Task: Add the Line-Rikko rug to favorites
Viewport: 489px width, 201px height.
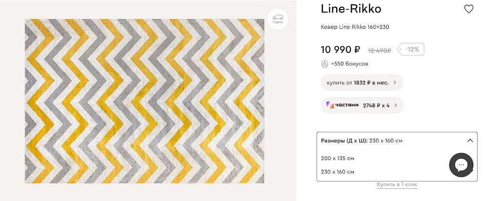Action: point(468,9)
